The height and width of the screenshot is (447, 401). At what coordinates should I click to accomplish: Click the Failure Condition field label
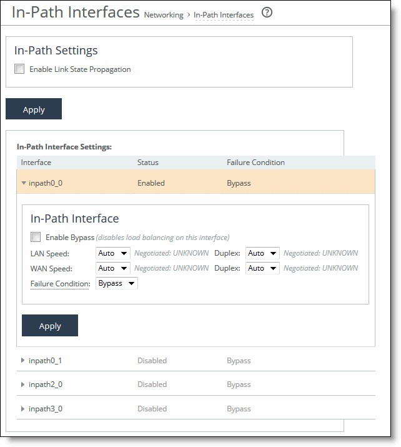point(61,284)
